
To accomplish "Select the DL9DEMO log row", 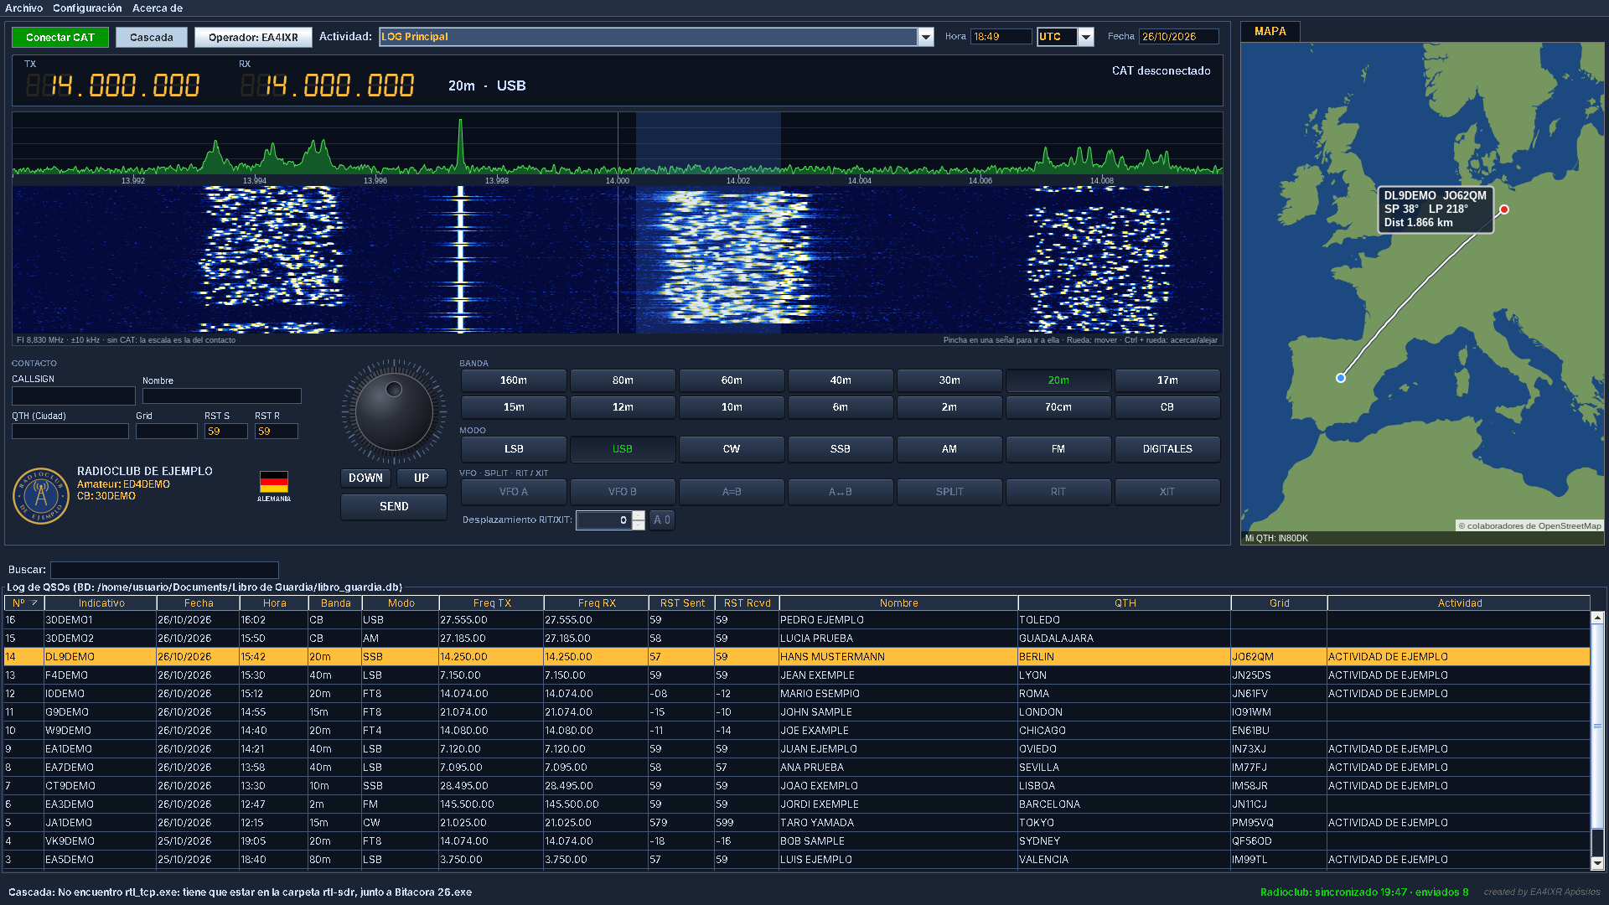I will (797, 657).
